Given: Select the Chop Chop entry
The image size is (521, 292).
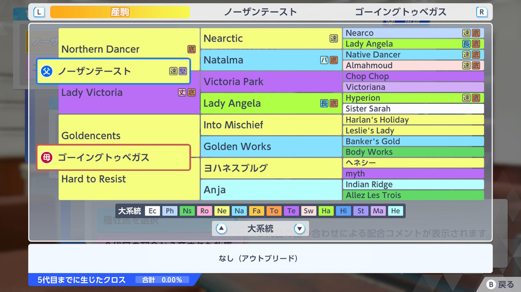Looking at the screenshot, I should click(x=413, y=76).
